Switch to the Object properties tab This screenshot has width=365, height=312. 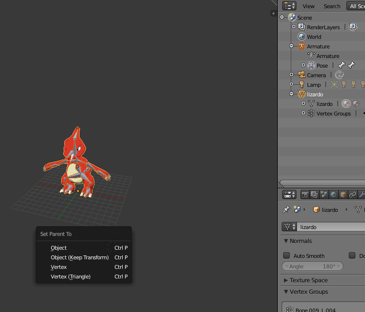pos(343,195)
